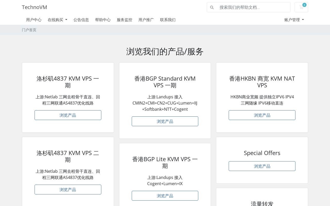Open 用户推广 affiliate page

(x=146, y=20)
